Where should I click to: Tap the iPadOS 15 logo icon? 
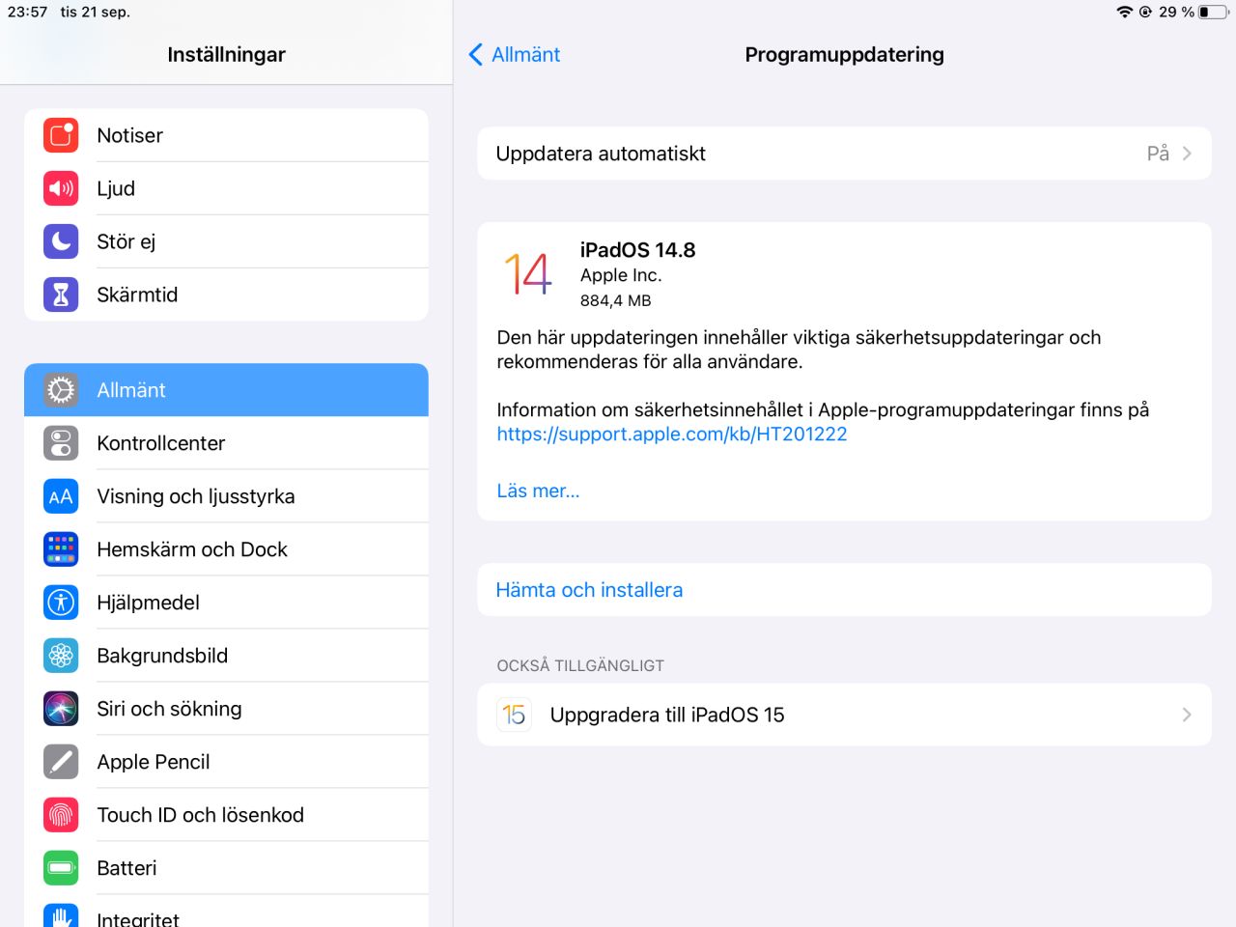(x=514, y=715)
